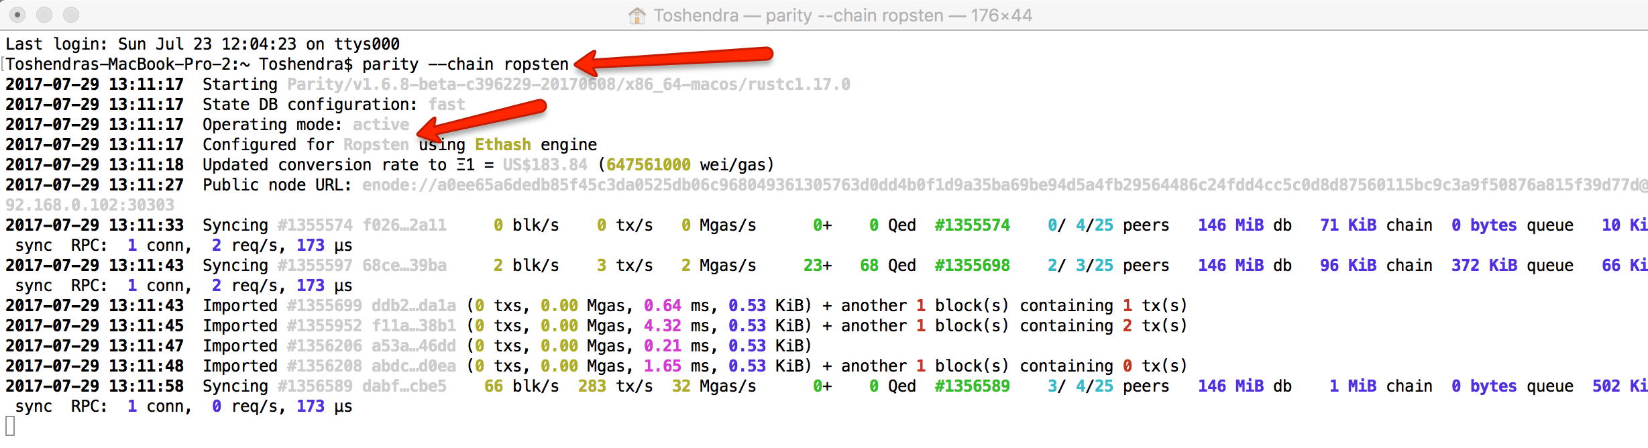This screenshot has width=1648, height=448.
Task: Click the '372 KiB' queue value
Action: coord(1484,266)
